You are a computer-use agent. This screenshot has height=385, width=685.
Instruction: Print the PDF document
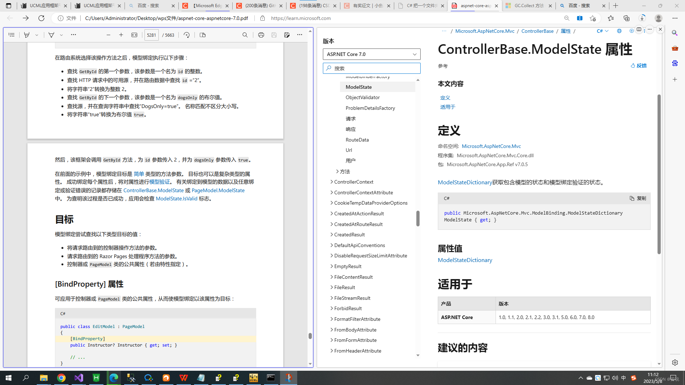pyautogui.click(x=261, y=35)
